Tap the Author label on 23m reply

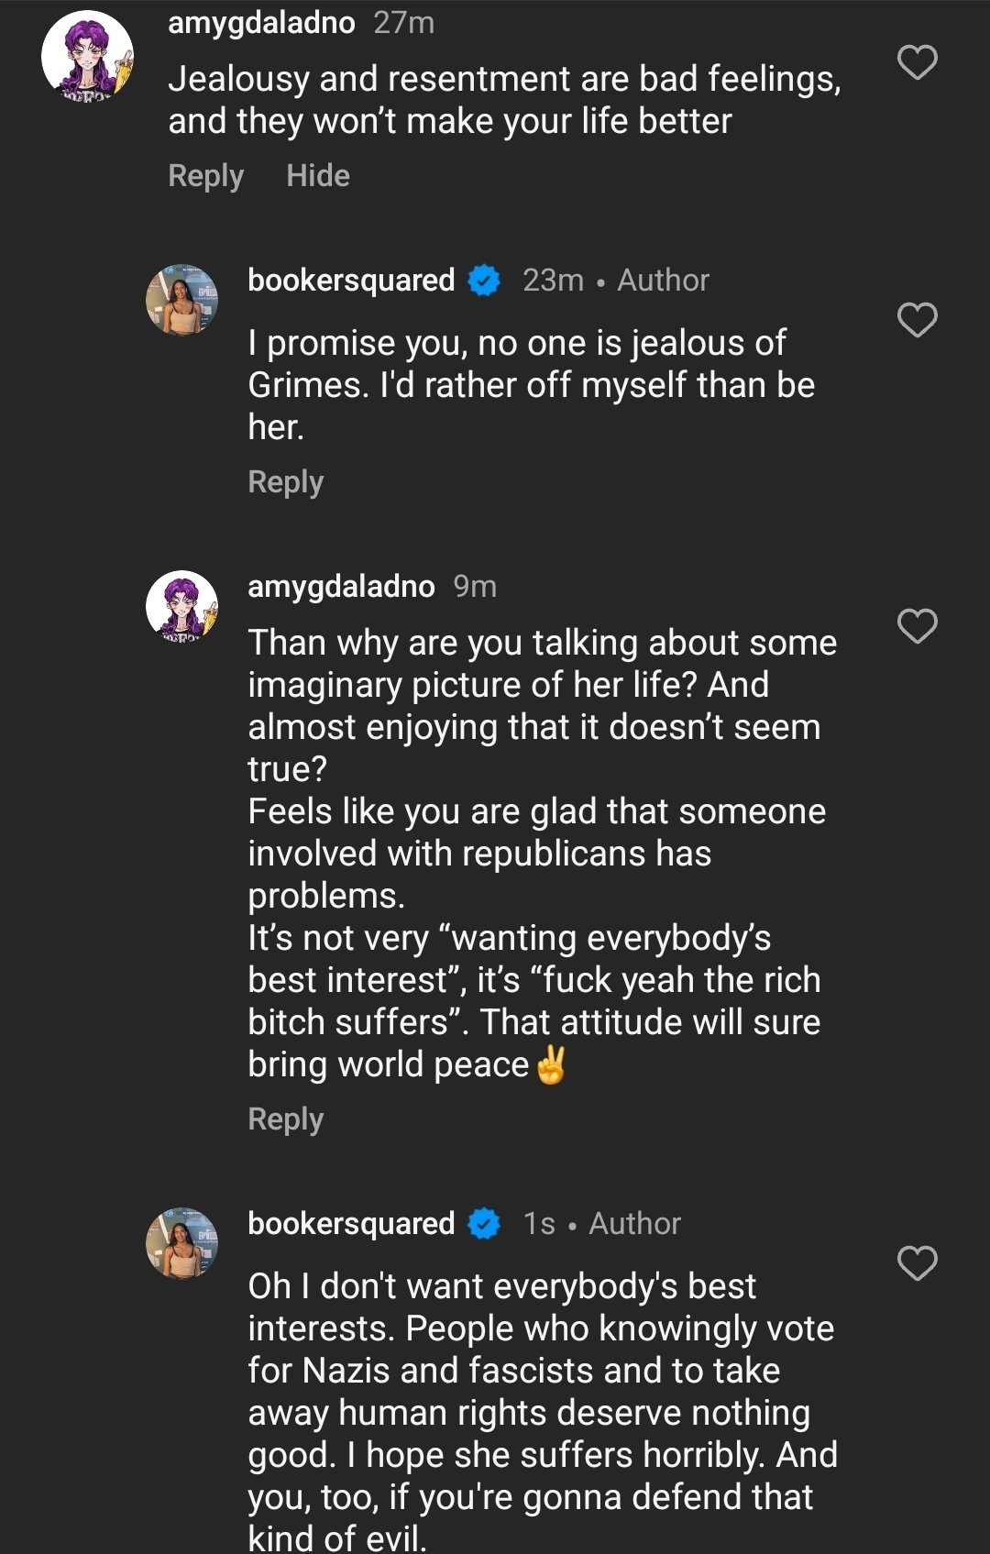pyautogui.click(x=663, y=280)
